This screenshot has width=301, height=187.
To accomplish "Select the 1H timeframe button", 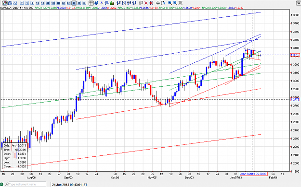I will point(53,3).
